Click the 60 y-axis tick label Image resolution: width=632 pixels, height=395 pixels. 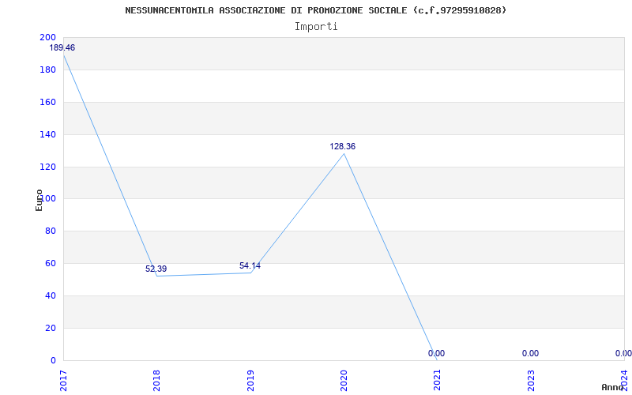click(x=51, y=263)
